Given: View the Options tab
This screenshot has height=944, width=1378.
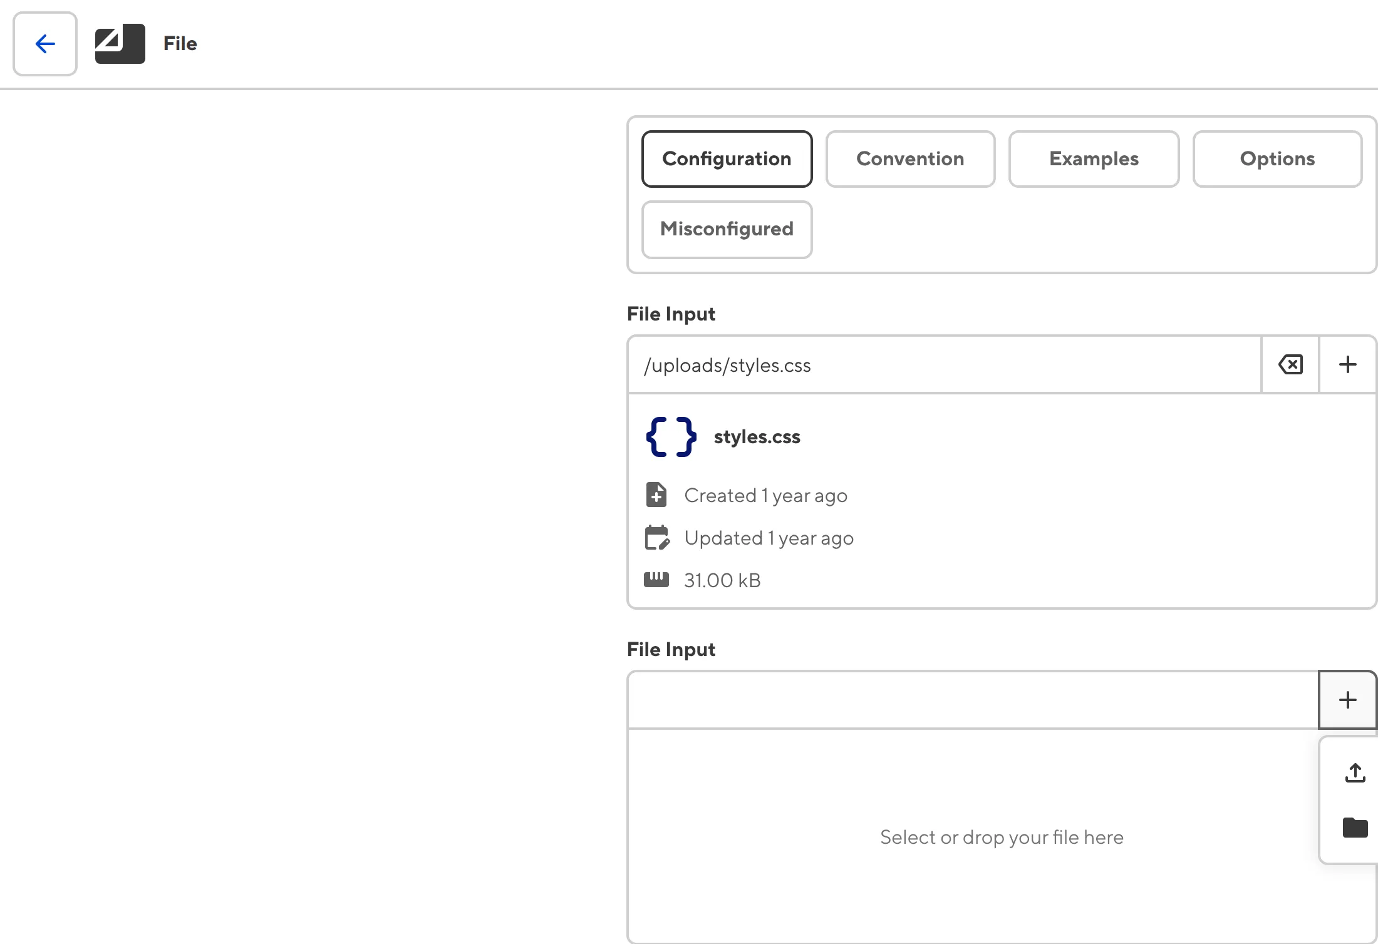Looking at the screenshot, I should coord(1277,158).
